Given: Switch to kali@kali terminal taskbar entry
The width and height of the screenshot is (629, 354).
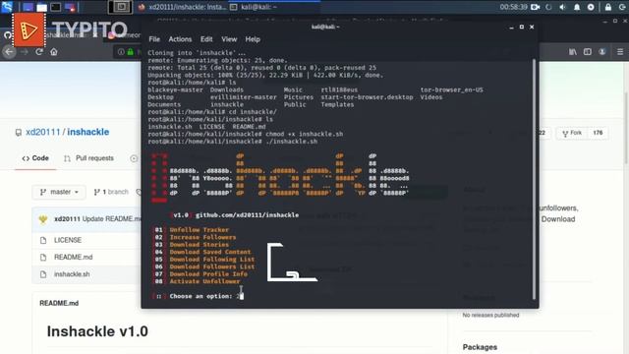Looking at the screenshot, I should click(275, 7).
